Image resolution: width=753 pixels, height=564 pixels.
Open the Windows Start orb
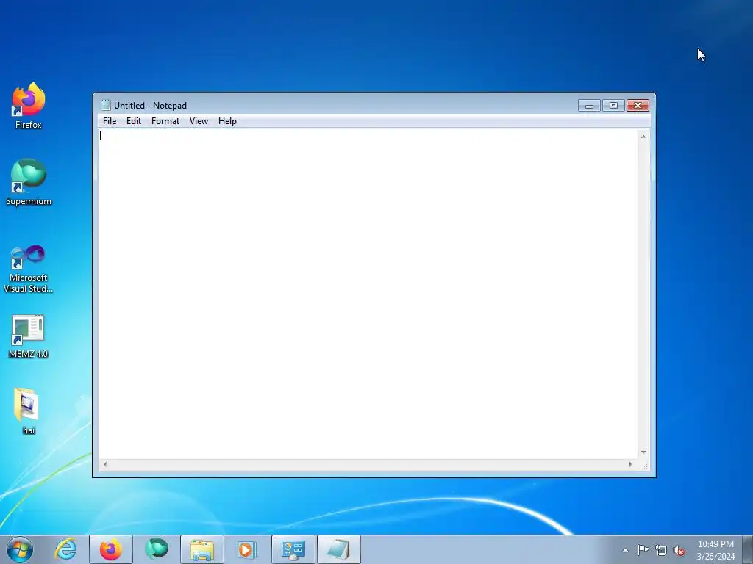(x=20, y=549)
